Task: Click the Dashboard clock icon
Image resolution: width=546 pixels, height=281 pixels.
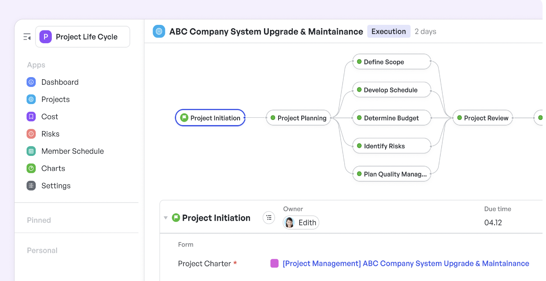Action: coord(31,82)
